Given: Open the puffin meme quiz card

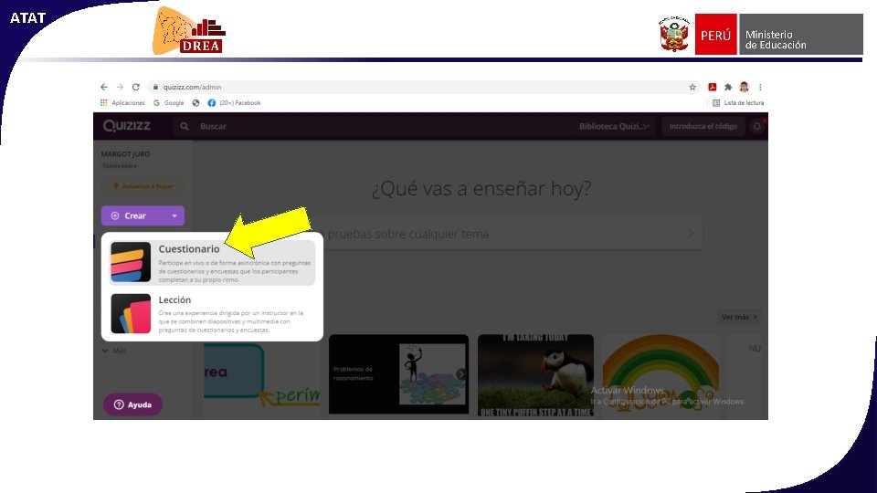Looking at the screenshot, I should (x=536, y=374).
